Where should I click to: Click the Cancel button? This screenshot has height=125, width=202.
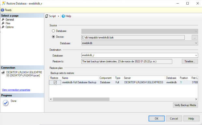tap(174, 118)
